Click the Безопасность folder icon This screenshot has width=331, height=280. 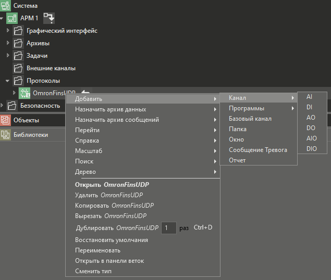tap(12, 106)
